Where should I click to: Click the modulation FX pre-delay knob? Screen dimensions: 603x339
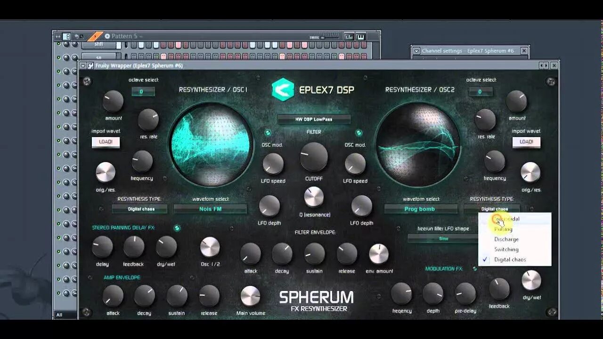(x=465, y=293)
